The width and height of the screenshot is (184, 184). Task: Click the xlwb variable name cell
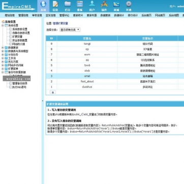coord(87,71)
